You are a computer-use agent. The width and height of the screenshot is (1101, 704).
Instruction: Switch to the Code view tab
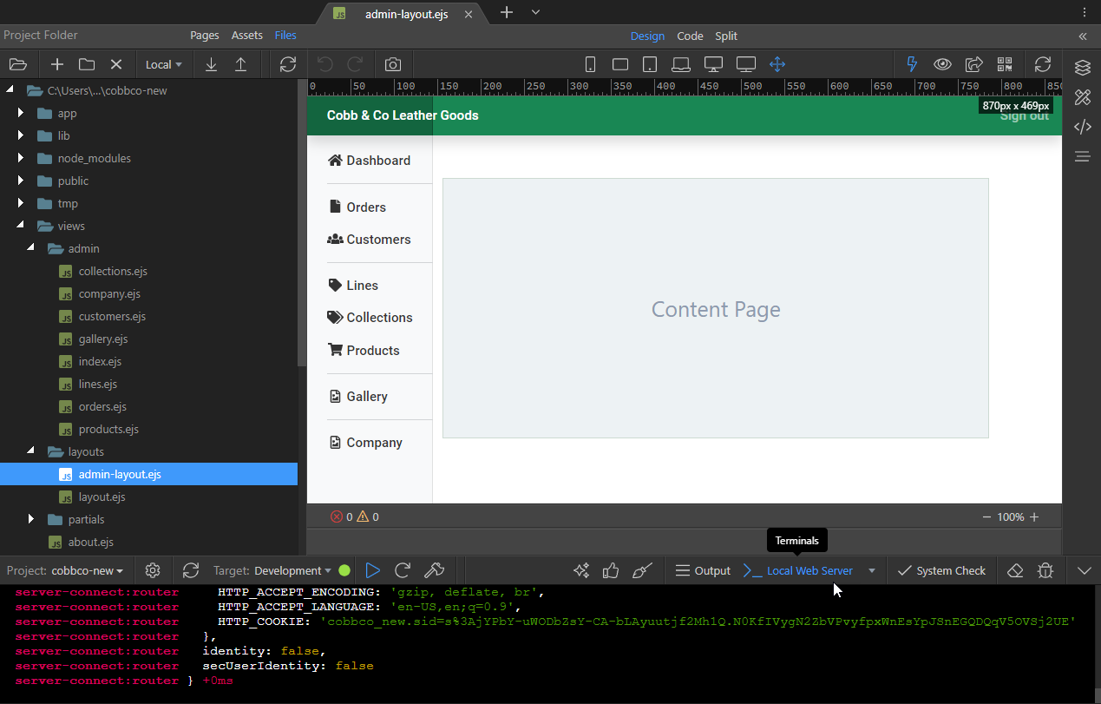(x=690, y=36)
